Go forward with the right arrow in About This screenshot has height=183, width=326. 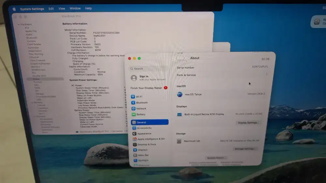pos(184,58)
